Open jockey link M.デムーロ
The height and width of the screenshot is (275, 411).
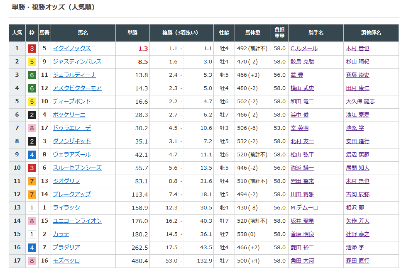[x=304, y=208]
